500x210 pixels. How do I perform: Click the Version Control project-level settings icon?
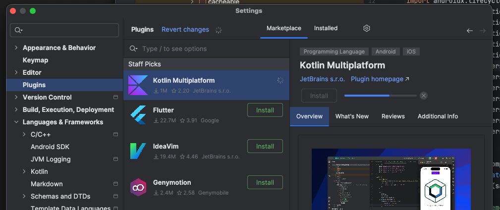[116, 97]
